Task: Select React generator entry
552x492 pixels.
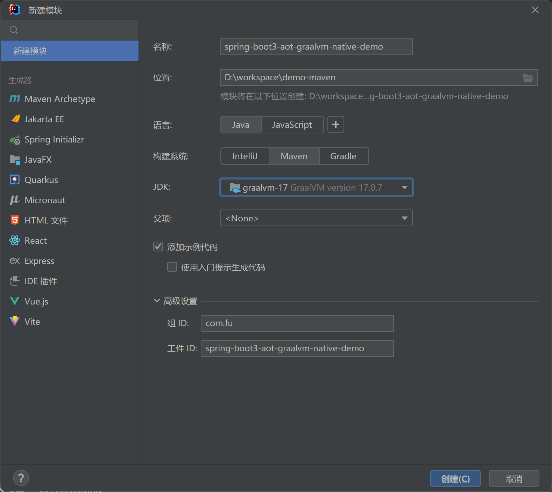Action: (x=70, y=241)
